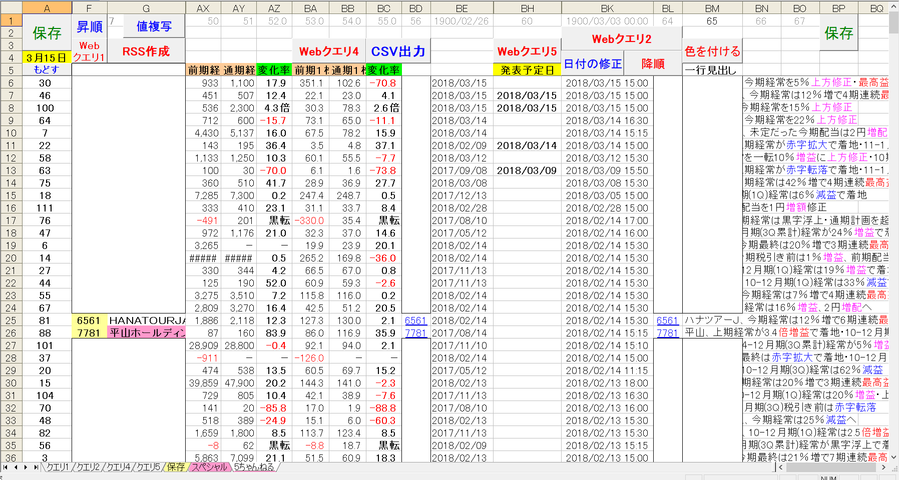Viewport: 899px width, 480px height.
Task: Select the 3月15日 date cell
Action: (x=47, y=57)
